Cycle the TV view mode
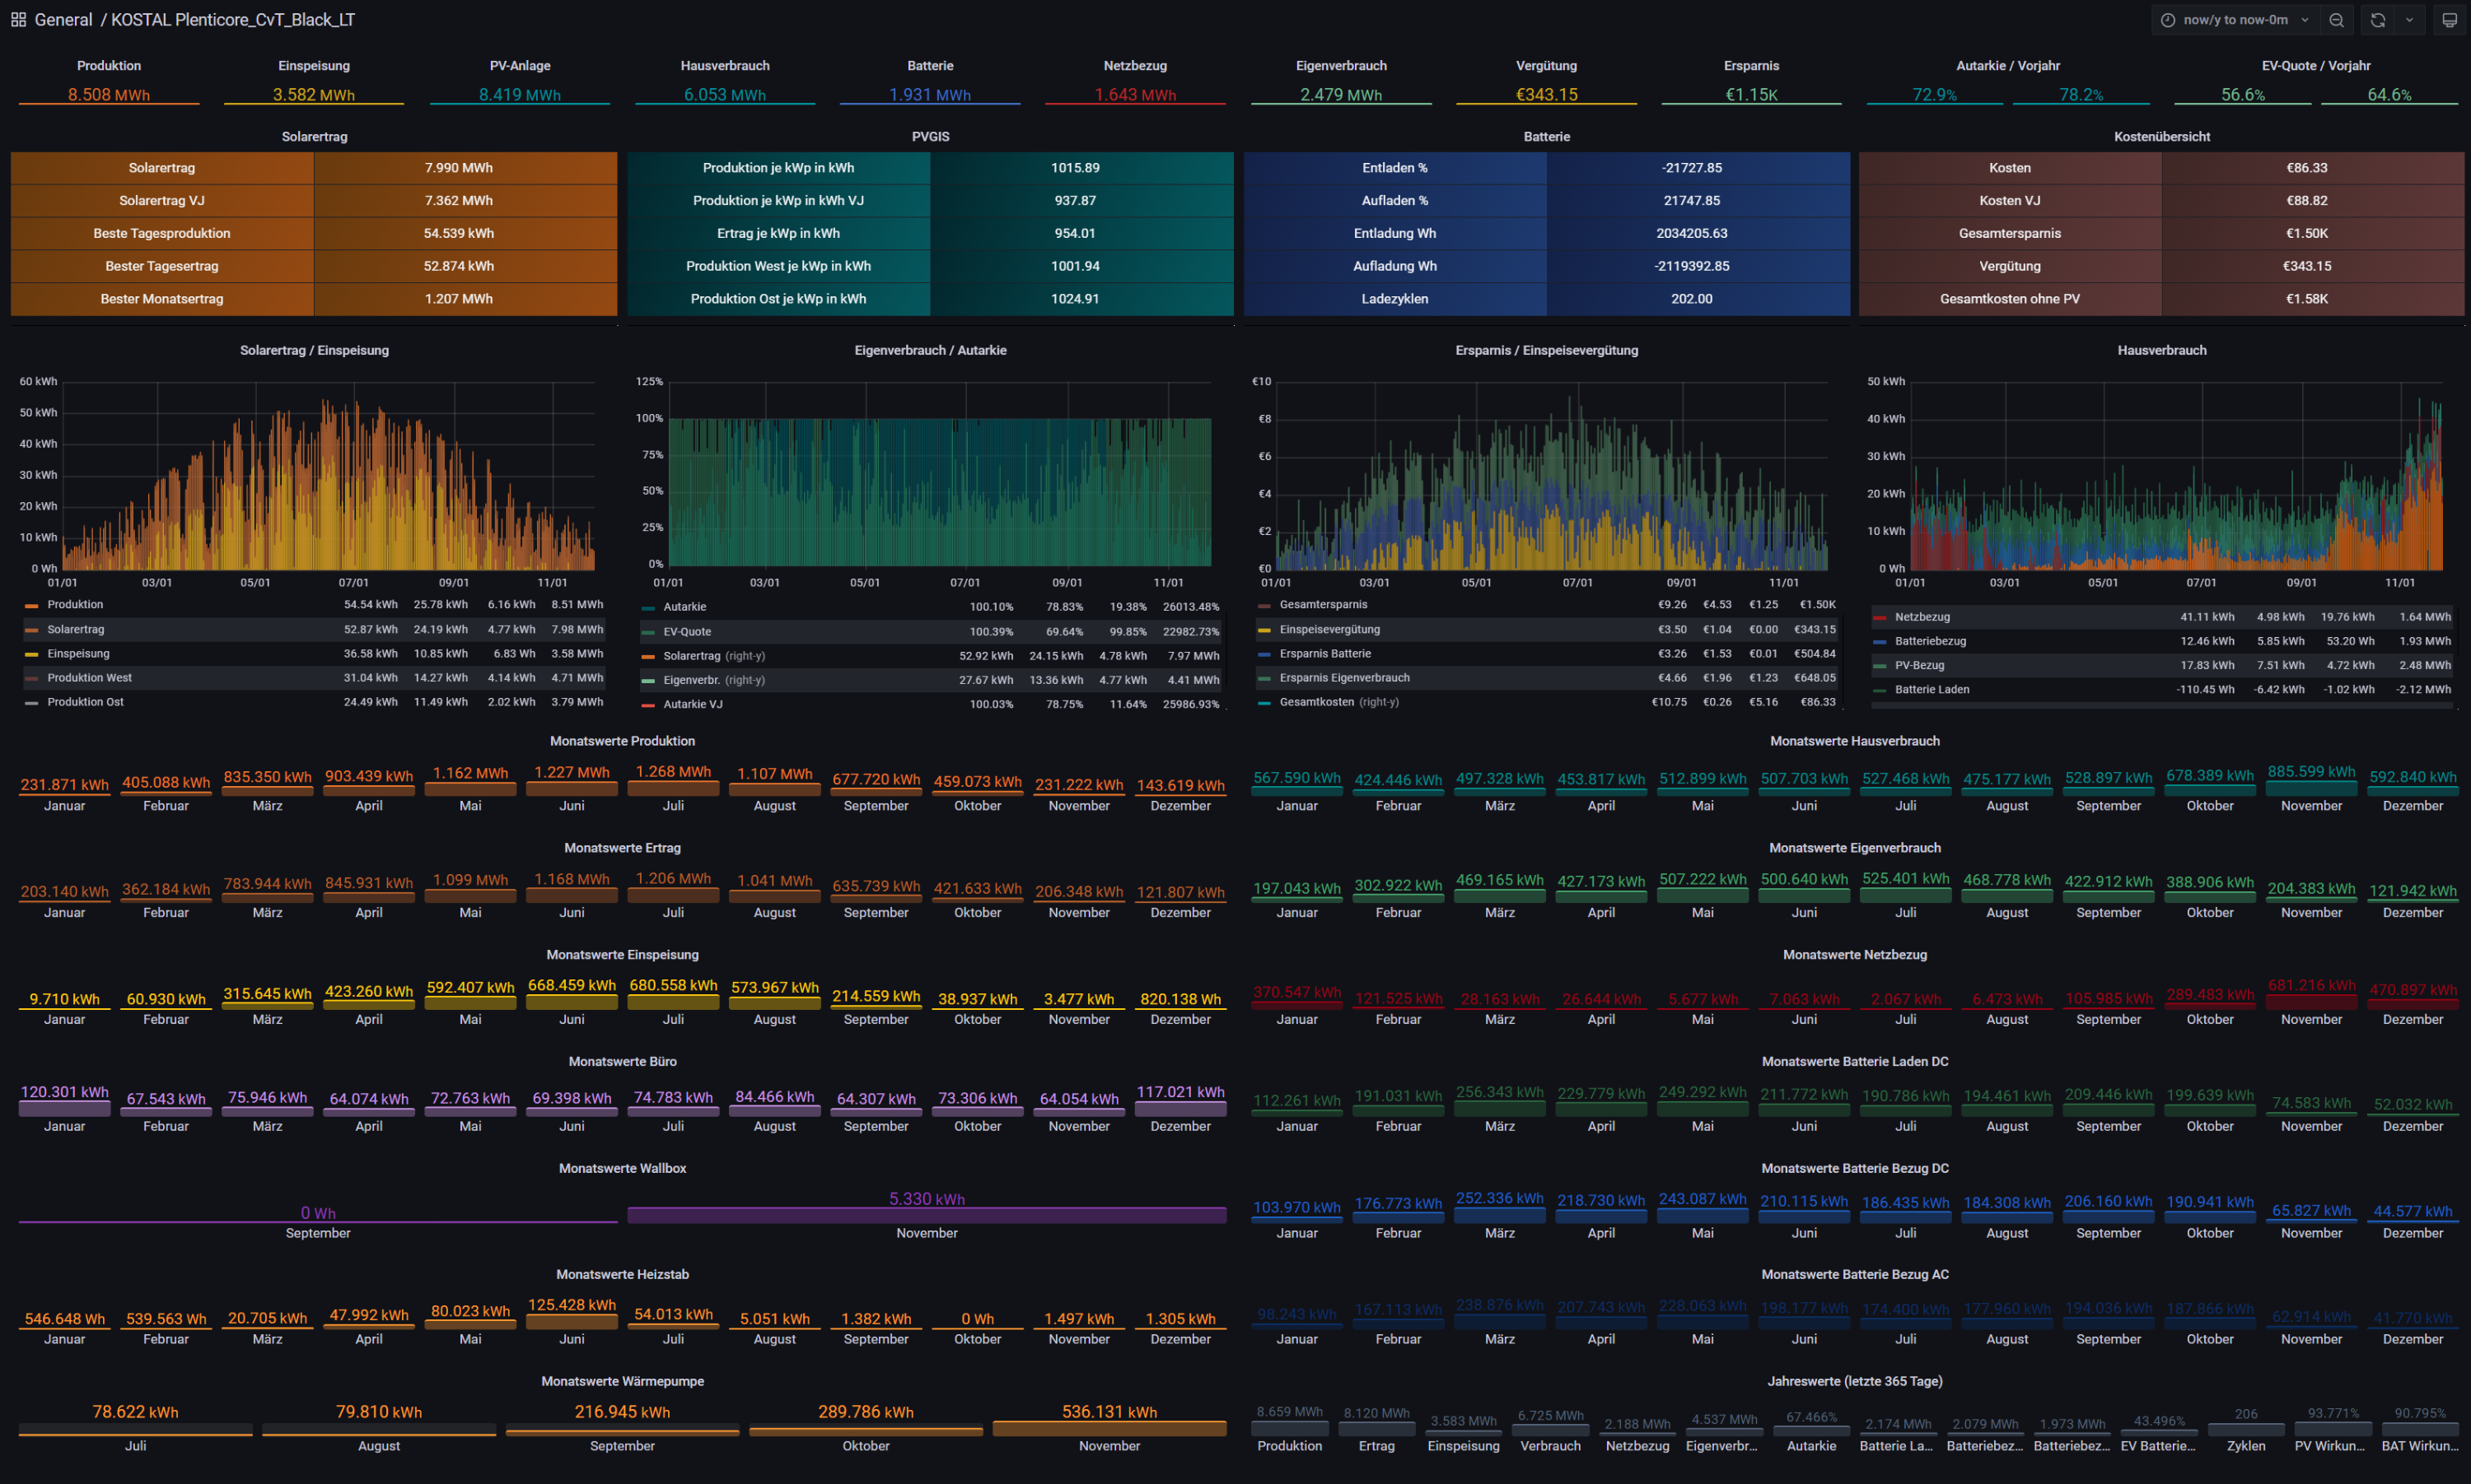2471x1484 pixels. coord(2449,20)
